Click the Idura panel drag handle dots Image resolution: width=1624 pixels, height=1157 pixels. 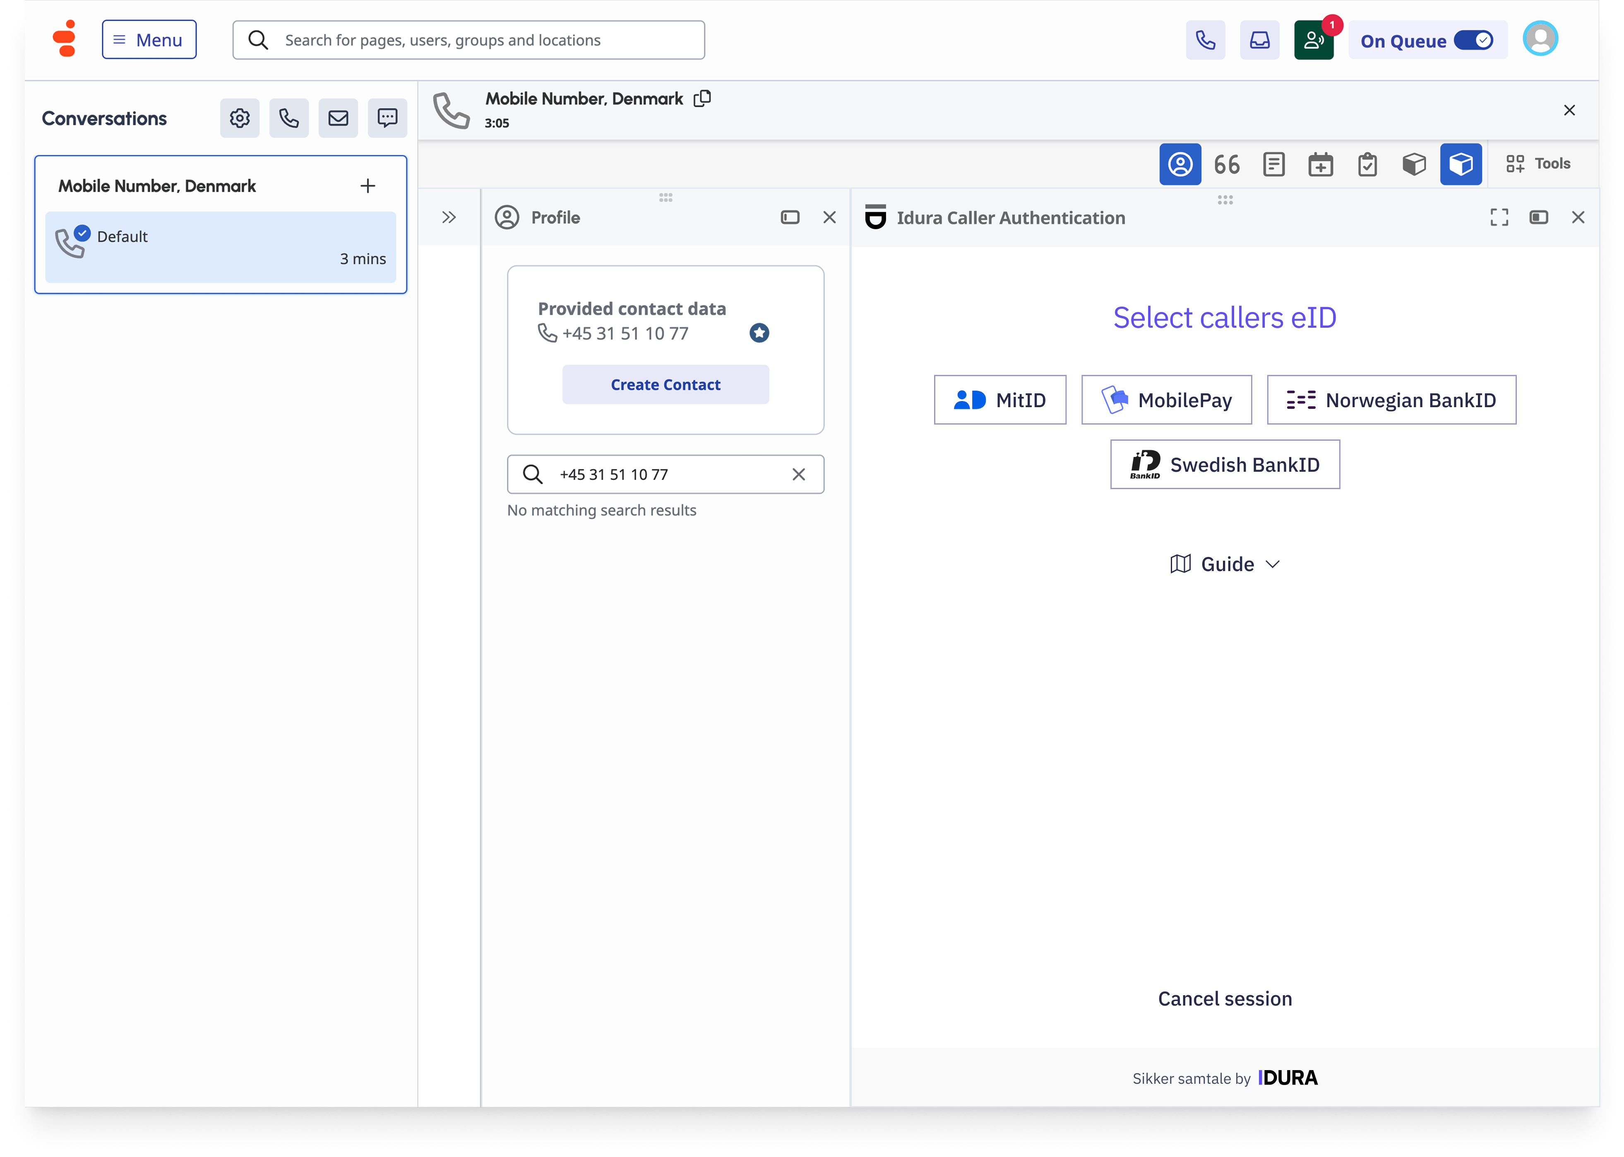1225,200
